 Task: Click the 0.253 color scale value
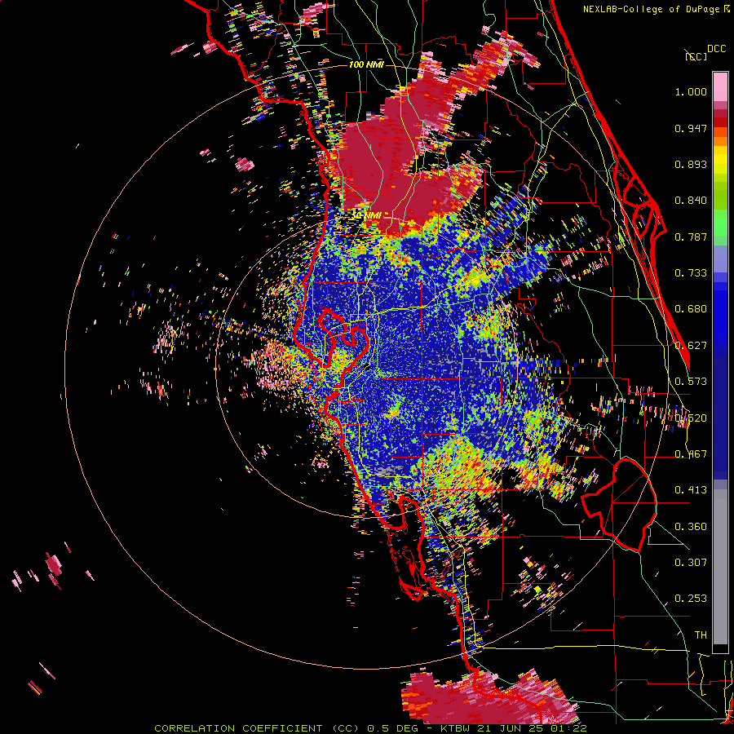(691, 599)
